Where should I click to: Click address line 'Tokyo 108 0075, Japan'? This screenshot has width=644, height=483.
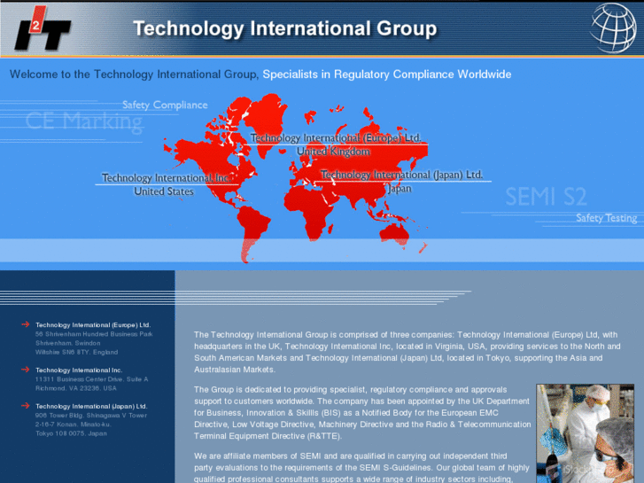[x=71, y=433]
